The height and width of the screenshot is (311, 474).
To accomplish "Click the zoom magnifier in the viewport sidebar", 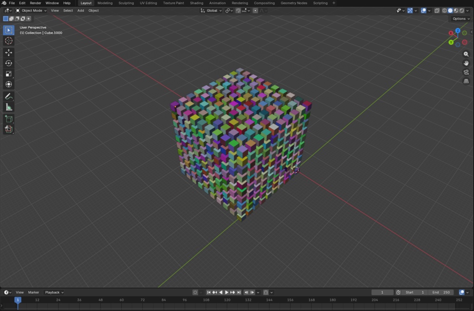I will click(x=466, y=54).
